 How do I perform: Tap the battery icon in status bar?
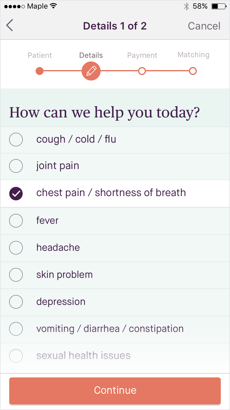[219, 6]
